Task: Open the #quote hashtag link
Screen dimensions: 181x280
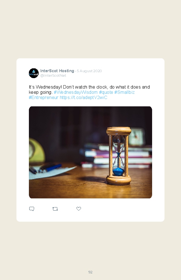Action: pyautogui.click(x=106, y=92)
